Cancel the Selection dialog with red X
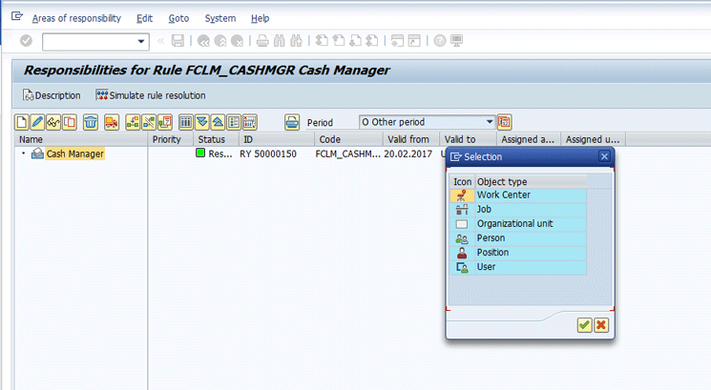The width and height of the screenshot is (711, 390). pos(600,325)
